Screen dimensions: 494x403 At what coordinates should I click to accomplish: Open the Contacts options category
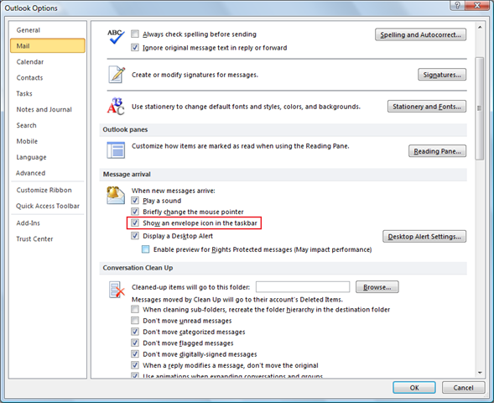pyautogui.click(x=48, y=77)
